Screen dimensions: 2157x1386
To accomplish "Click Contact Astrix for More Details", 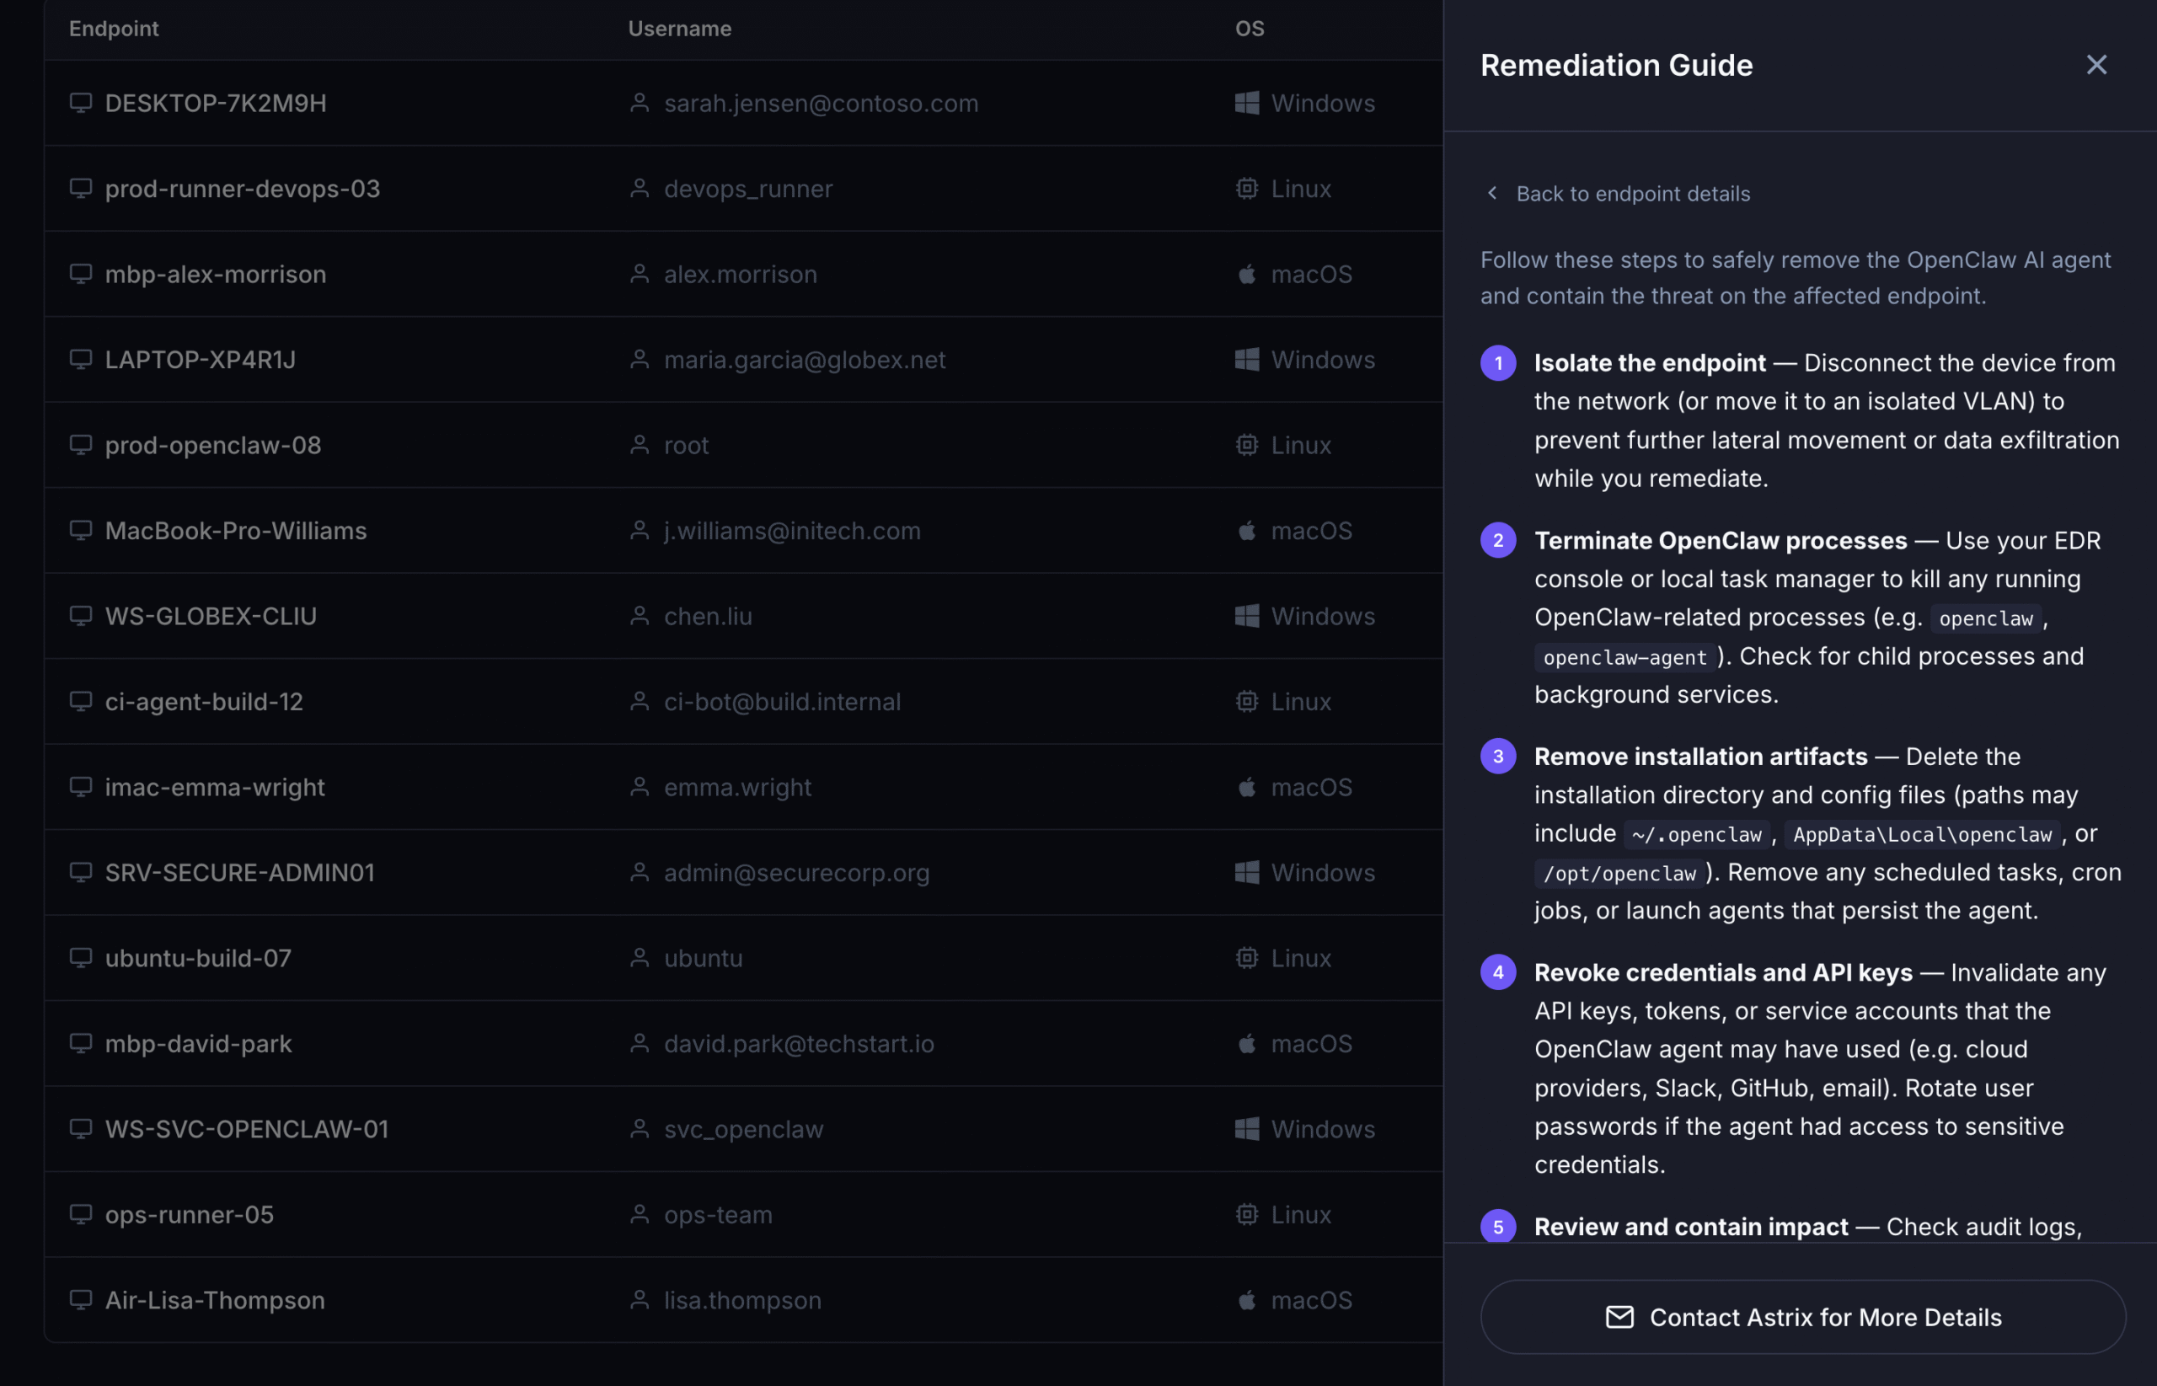I will pyautogui.click(x=1801, y=1317).
